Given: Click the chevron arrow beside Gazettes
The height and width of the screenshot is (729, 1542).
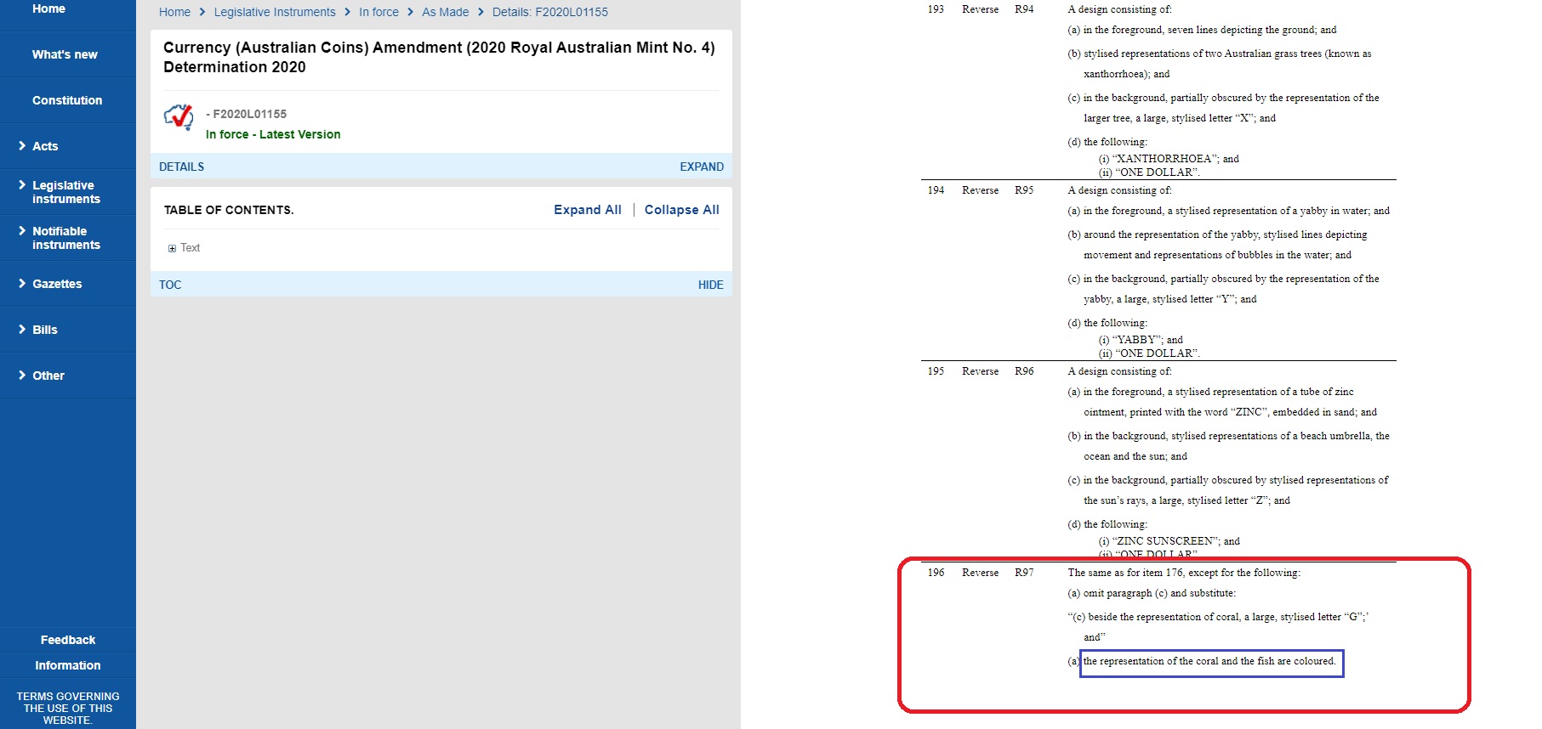Looking at the screenshot, I should point(22,284).
